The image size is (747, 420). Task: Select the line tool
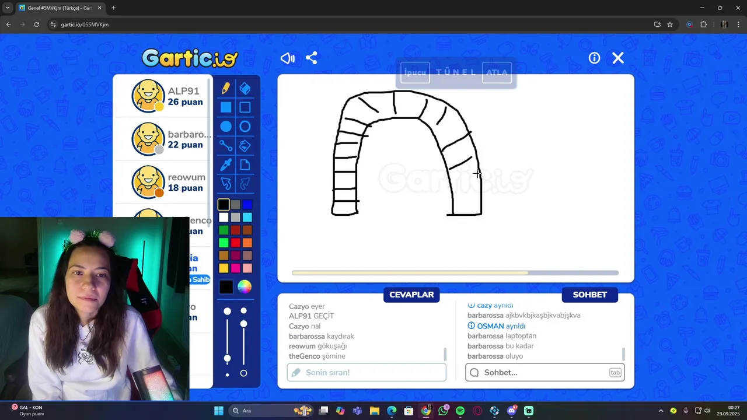click(226, 146)
